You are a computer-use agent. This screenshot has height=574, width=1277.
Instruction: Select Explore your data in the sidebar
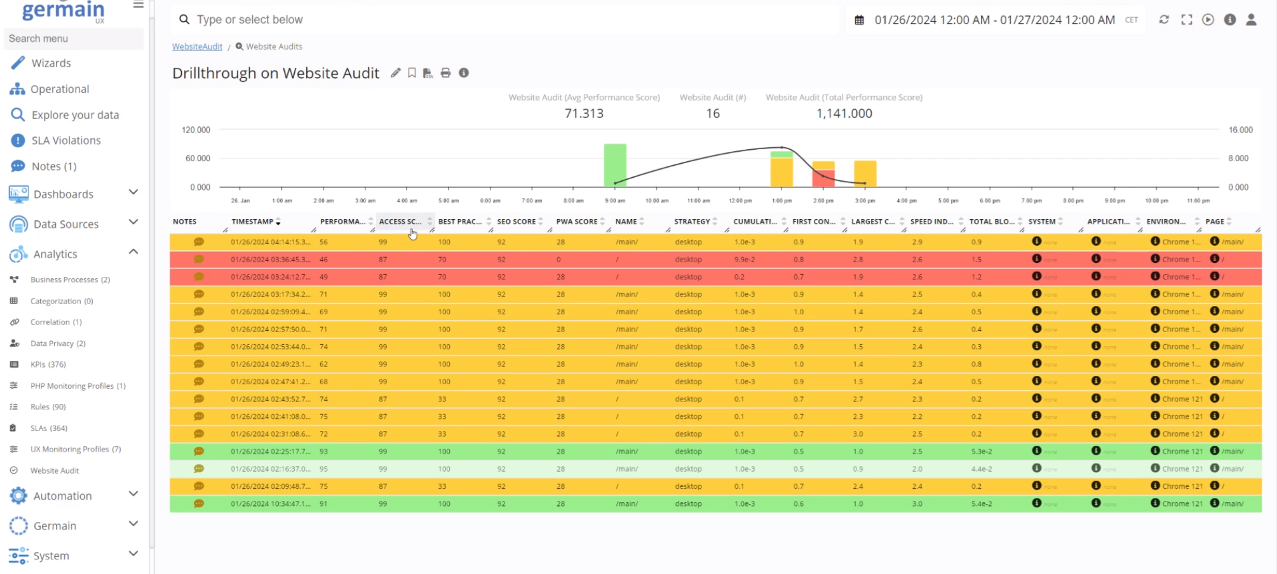[74, 114]
